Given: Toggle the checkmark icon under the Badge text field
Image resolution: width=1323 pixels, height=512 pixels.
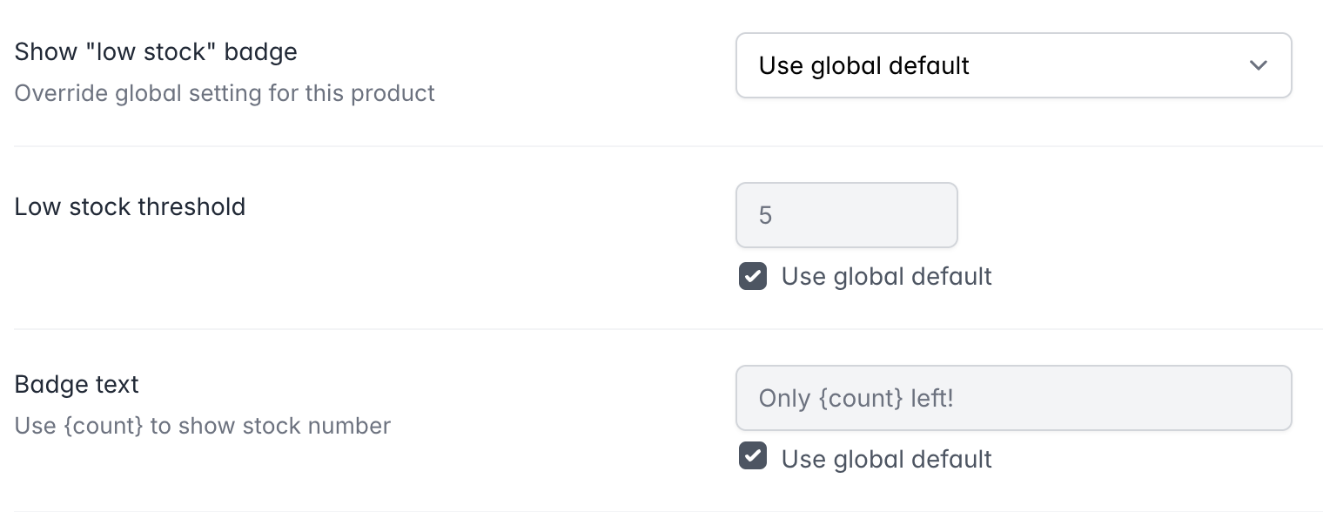Looking at the screenshot, I should [x=753, y=456].
